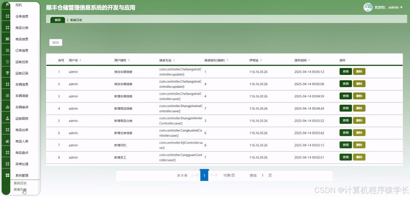Click the bar chart icon beside 车辆维保
The width and height of the screenshot is (410, 197).
7,107
